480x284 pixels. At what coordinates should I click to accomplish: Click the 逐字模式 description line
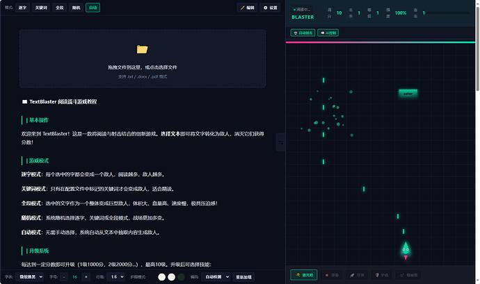pyautogui.click(x=94, y=174)
